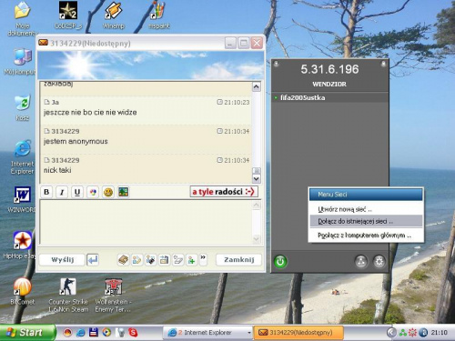Toggle underline text formatting
This screenshot has height=341, width=455.
[x=77, y=192]
